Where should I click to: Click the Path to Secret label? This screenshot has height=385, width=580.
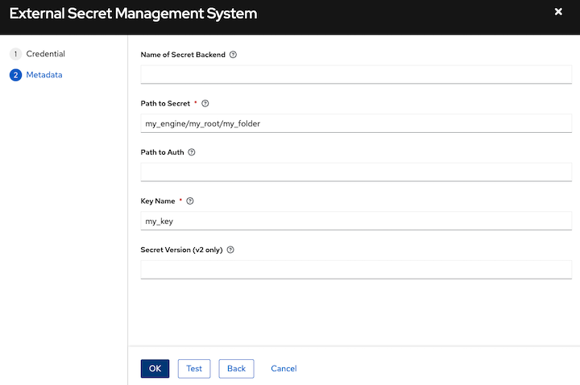tap(165, 104)
